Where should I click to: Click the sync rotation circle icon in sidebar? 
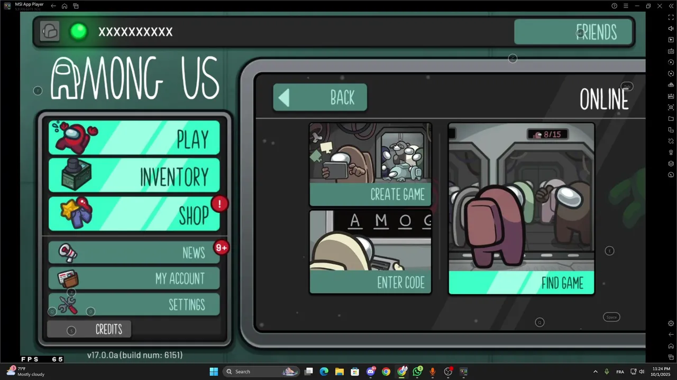(x=671, y=73)
